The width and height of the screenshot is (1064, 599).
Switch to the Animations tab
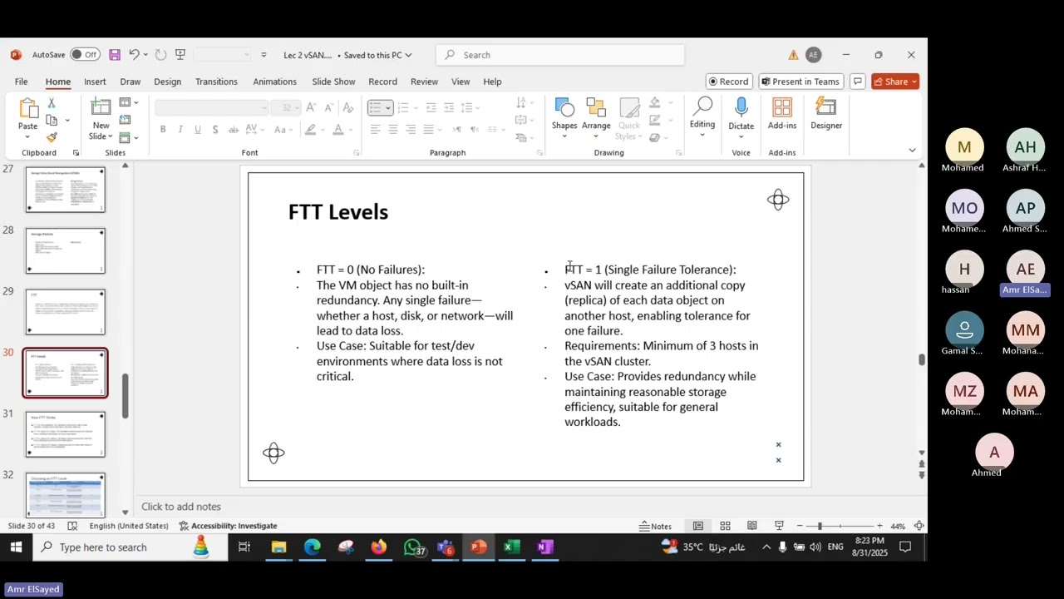(274, 82)
